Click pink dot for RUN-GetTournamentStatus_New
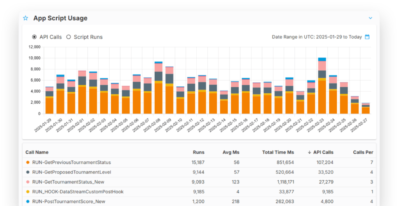Viewport: 398px width, 206px height. click(x=28, y=182)
